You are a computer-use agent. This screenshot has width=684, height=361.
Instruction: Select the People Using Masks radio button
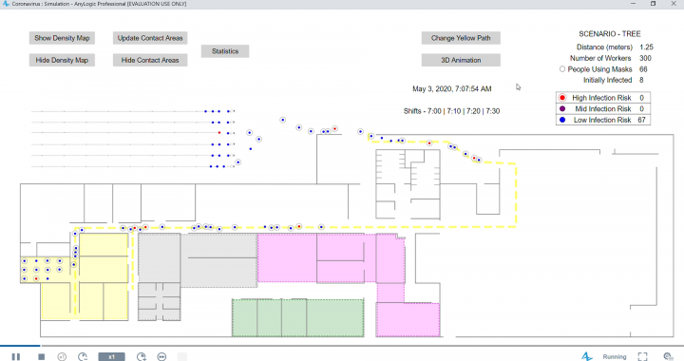pyautogui.click(x=562, y=69)
